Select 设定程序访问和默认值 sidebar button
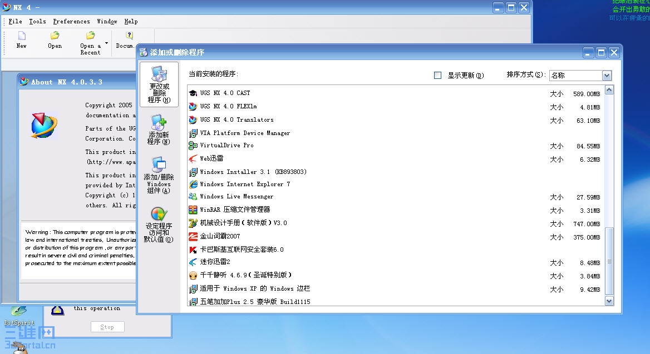 [159, 225]
